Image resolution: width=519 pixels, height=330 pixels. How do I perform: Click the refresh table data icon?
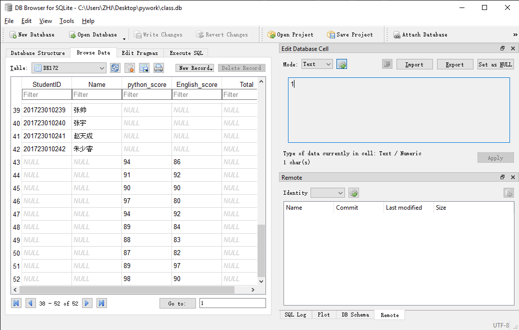(x=115, y=68)
